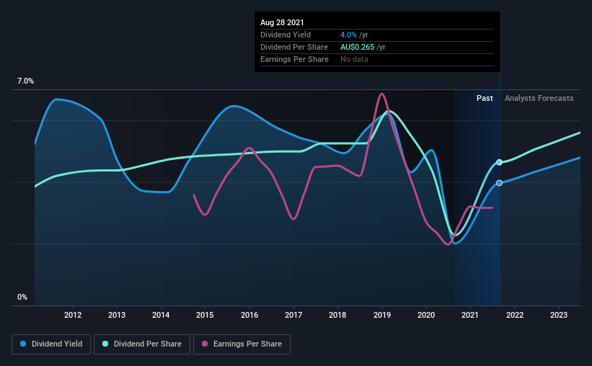592x366 pixels.
Task: Click the No data earnings value in tooltip
Action: click(x=354, y=59)
